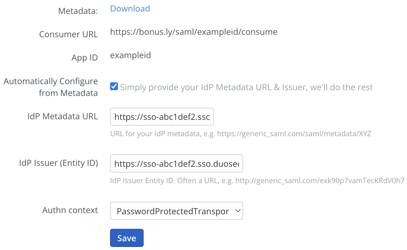Click the IdP Metadata URL label

[63, 116]
